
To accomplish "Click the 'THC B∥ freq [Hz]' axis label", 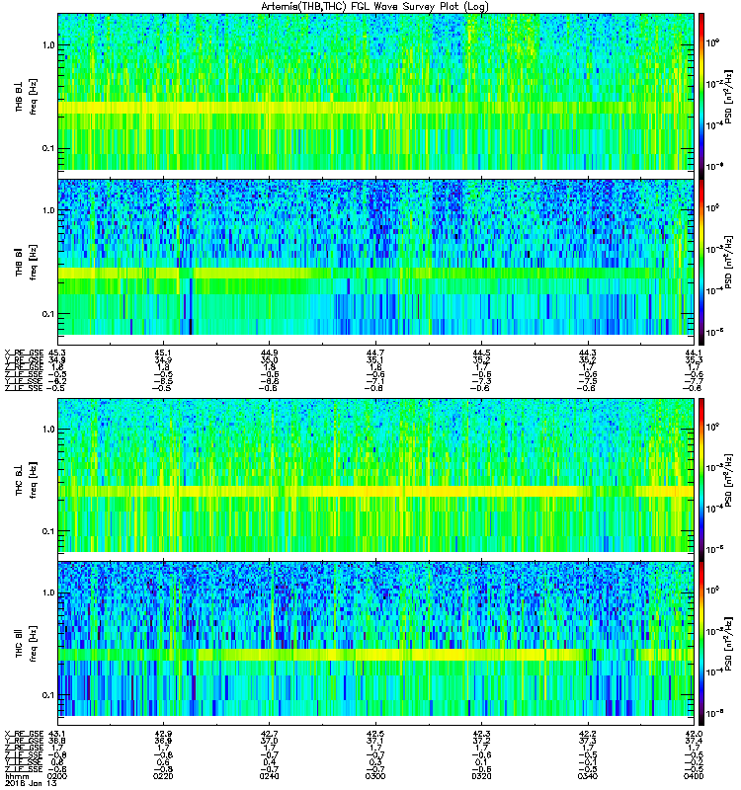I will 27,644.
